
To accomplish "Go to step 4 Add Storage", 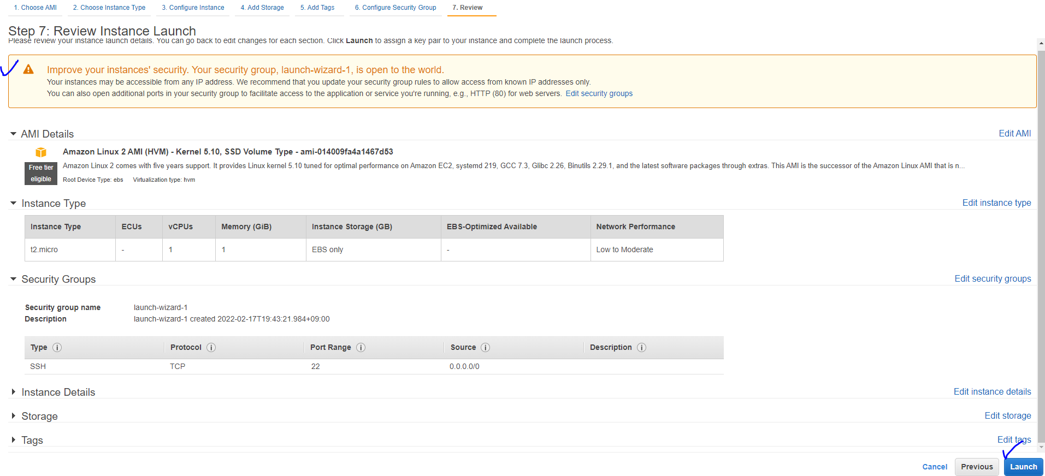I will coord(262,8).
